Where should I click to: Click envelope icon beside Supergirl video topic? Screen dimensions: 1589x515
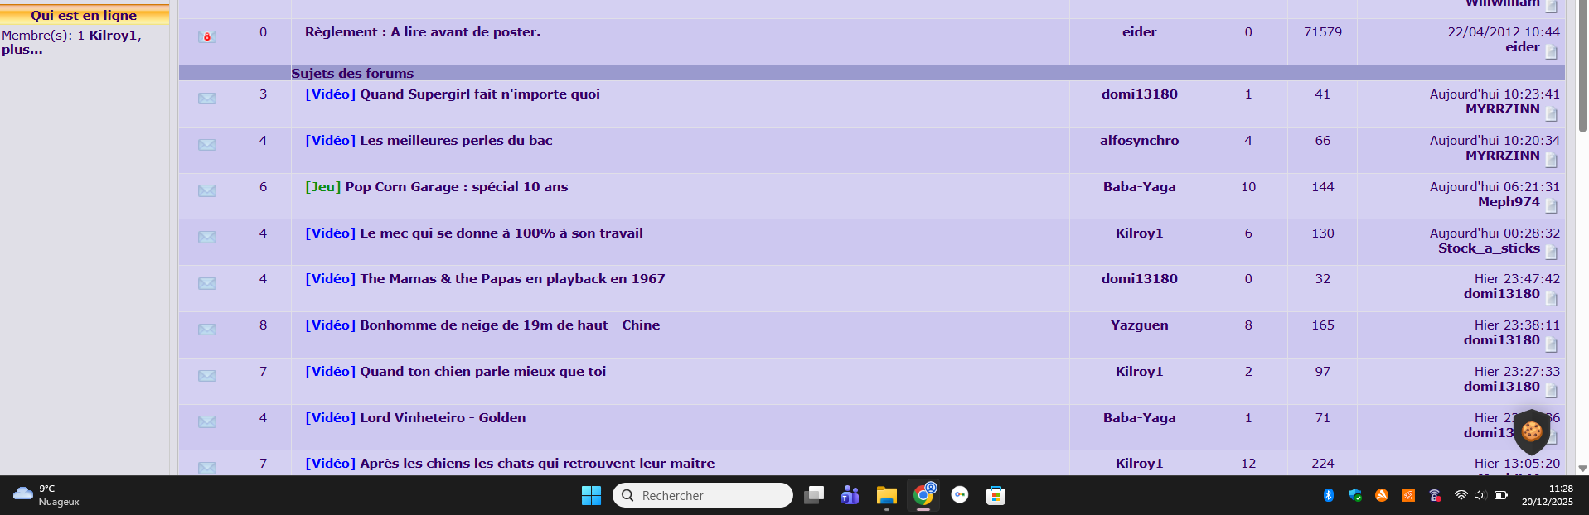pos(207,99)
